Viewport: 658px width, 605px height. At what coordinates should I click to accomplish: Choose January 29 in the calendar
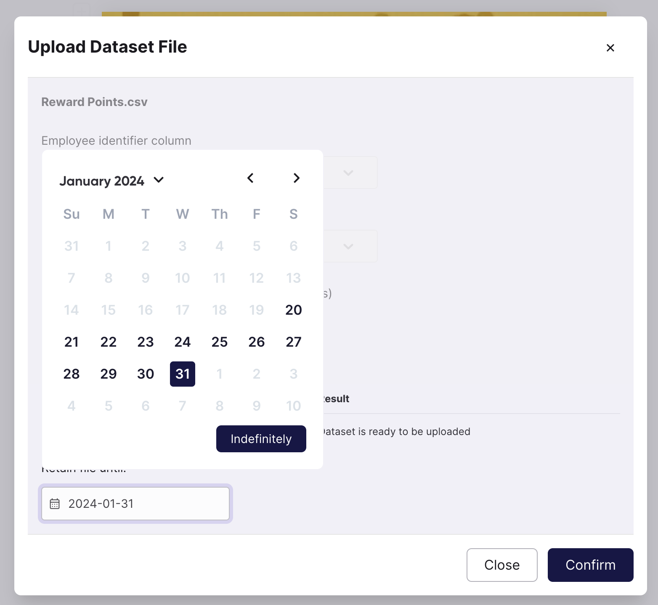coord(109,374)
